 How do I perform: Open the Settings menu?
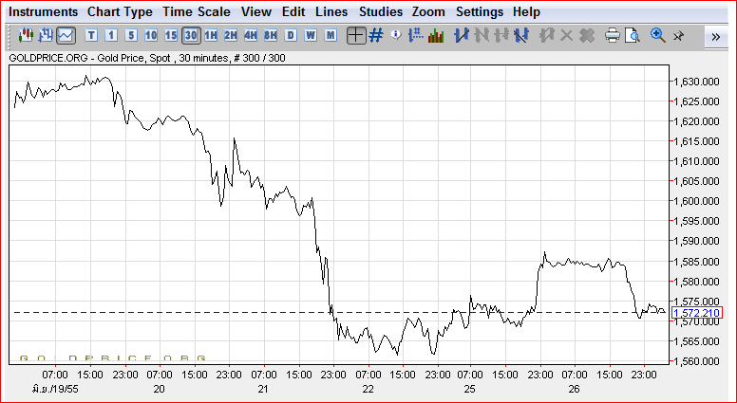click(x=480, y=11)
